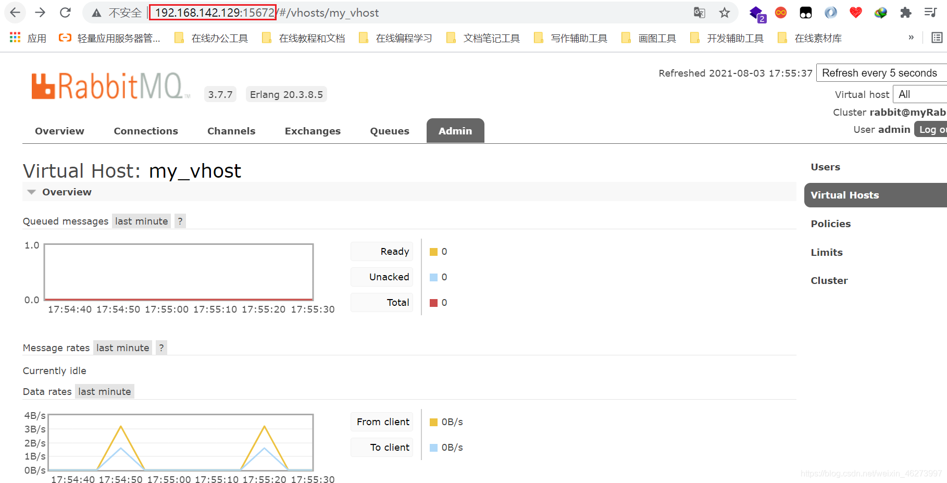
Task: Open the translate page icon
Action: click(x=700, y=13)
